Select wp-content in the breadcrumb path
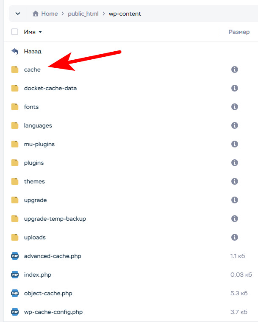258x322 pixels. click(125, 14)
